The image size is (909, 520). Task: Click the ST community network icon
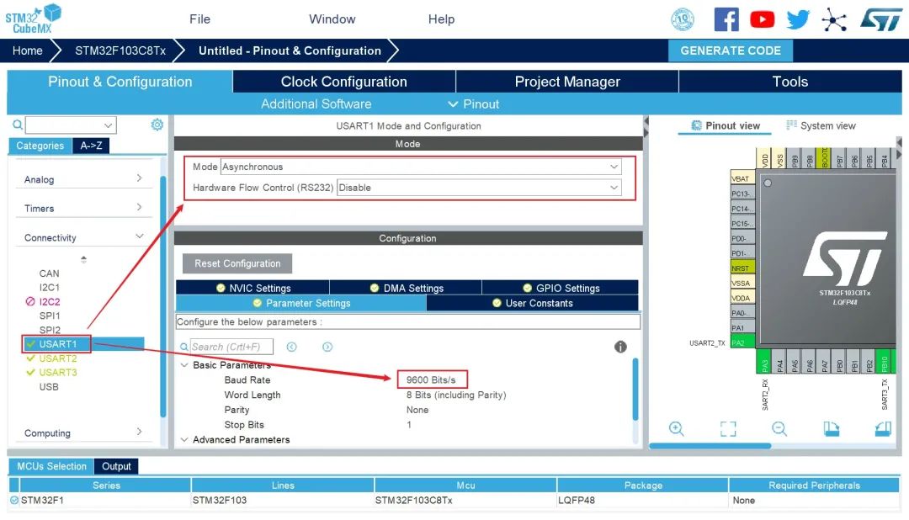[833, 19]
